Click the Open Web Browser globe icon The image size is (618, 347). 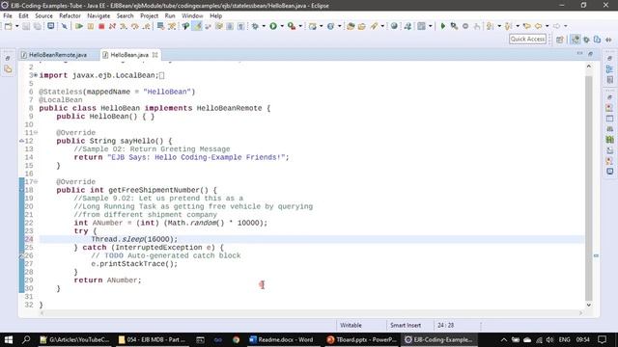(x=394, y=26)
